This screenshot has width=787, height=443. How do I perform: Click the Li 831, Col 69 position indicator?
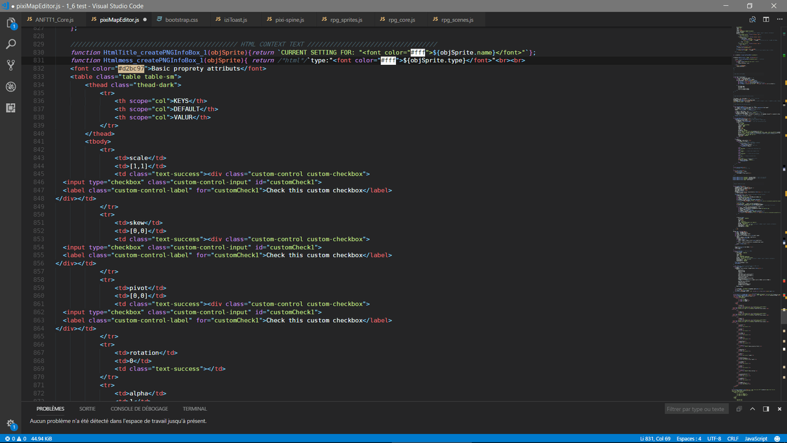point(655,438)
